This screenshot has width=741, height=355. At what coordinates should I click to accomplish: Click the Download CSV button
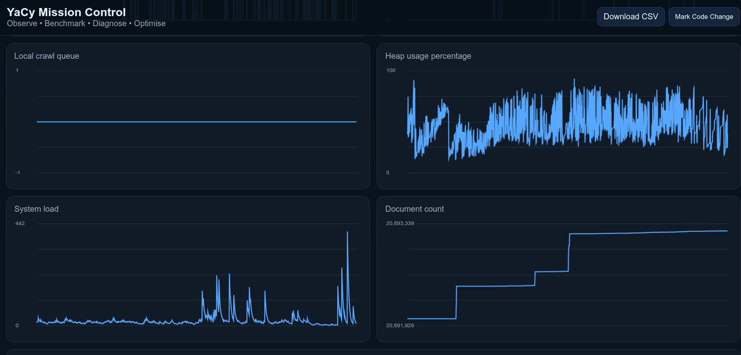pos(631,17)
